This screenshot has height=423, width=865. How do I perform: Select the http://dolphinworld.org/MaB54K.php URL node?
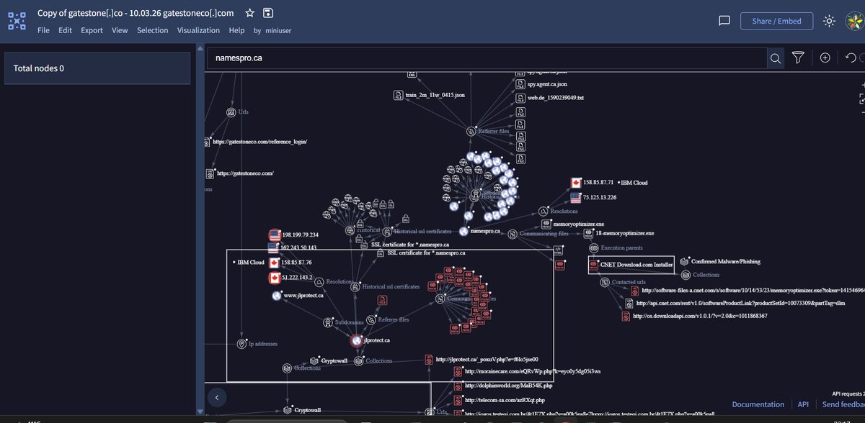[457, 386]
